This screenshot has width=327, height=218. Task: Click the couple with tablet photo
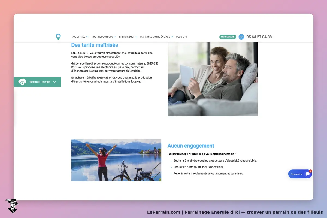point(213,79)
